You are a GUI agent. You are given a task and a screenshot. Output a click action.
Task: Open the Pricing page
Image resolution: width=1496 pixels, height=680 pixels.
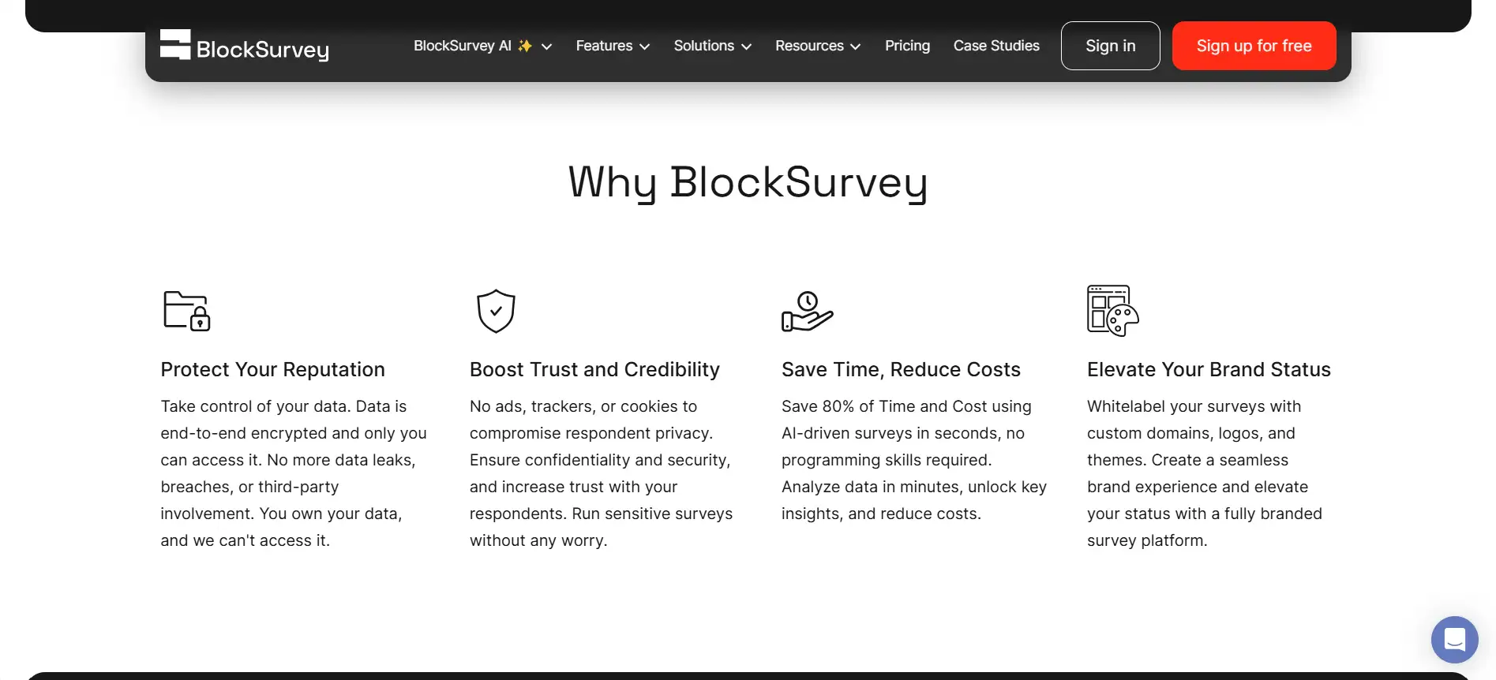click(907, 46)
